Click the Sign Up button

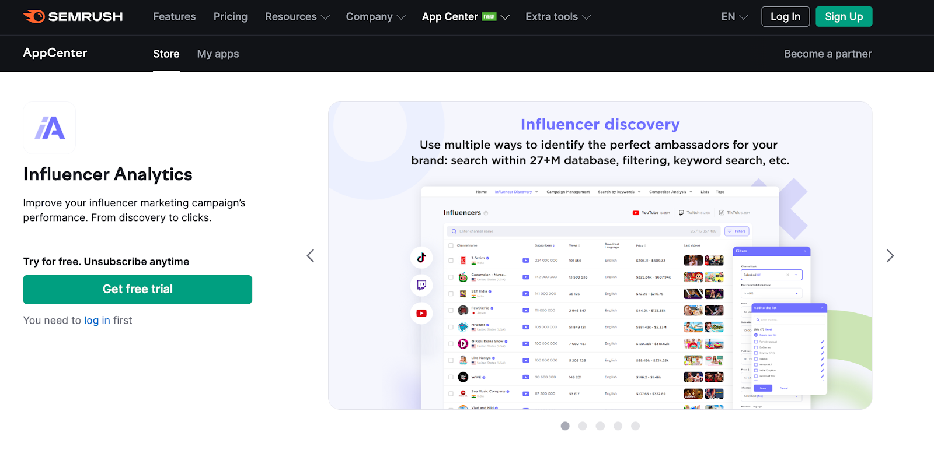click(844, 17)
